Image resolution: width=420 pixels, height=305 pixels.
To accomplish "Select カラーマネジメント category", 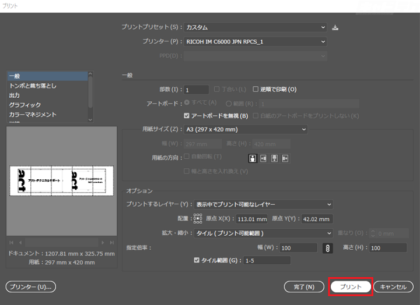I will click(47, 115).
